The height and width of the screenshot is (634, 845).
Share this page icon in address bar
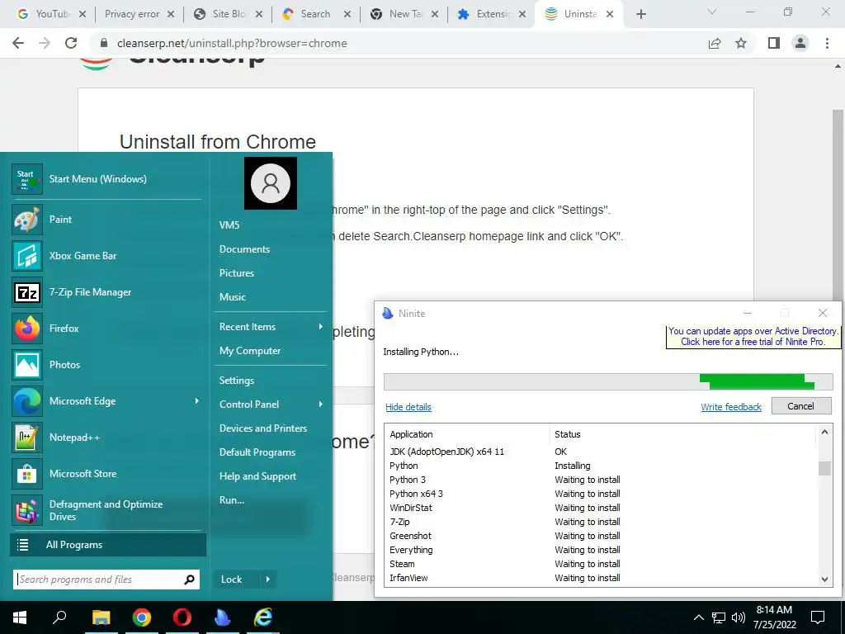[x=715, y=43]
